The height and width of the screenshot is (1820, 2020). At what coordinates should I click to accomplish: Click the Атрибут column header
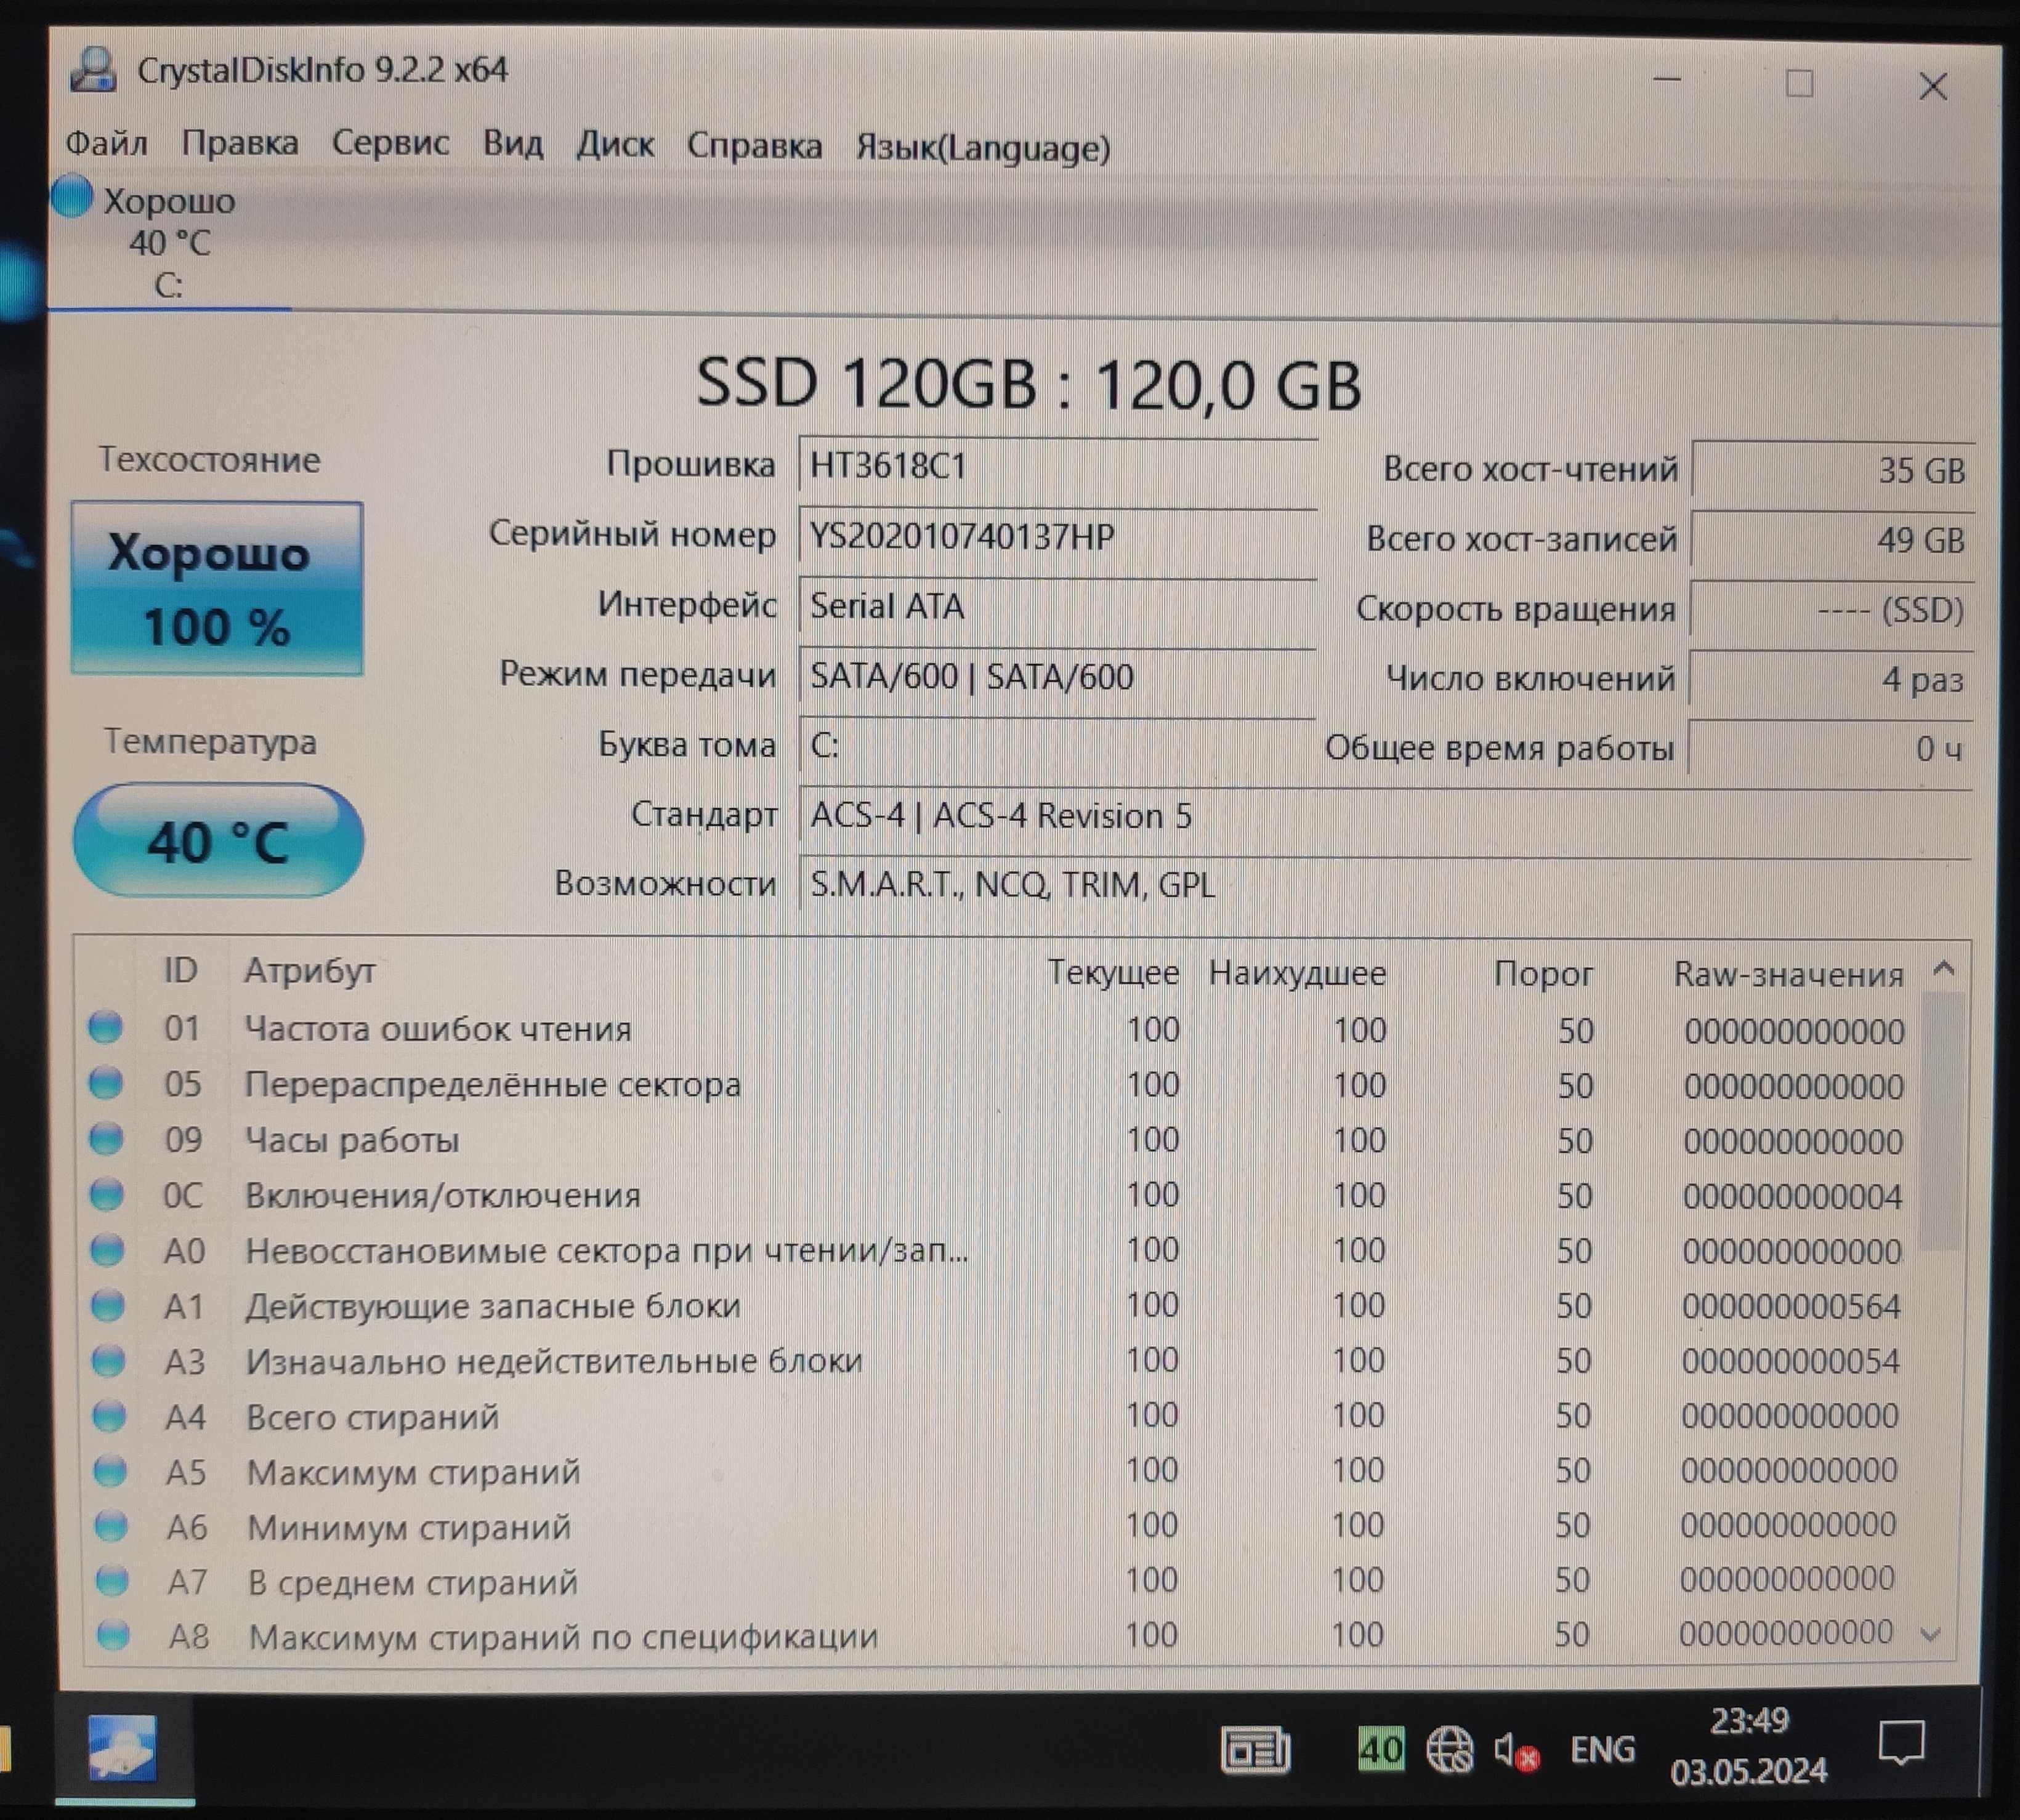pyautogui.click(x=310, y=970)
